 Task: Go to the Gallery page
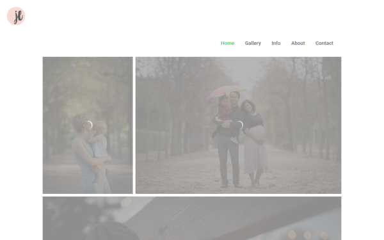(x=253, y=43)
